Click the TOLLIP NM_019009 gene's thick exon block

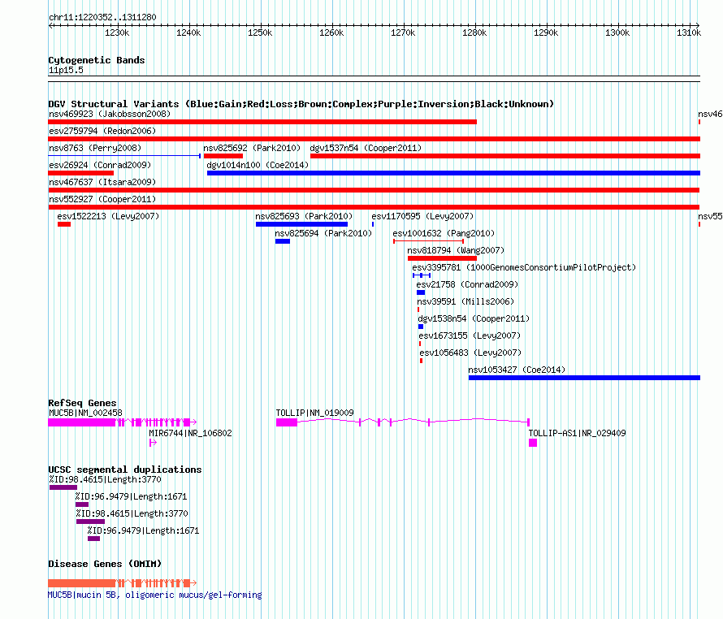(x=287, y=422)
